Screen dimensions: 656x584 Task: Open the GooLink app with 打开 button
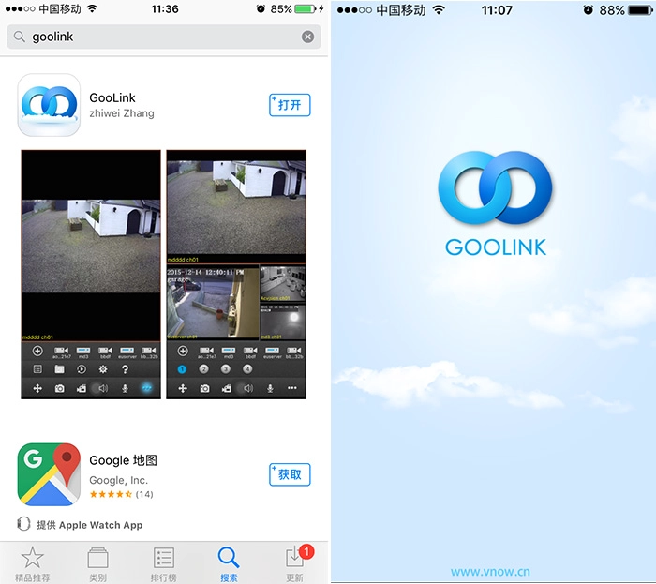point(290,105)
